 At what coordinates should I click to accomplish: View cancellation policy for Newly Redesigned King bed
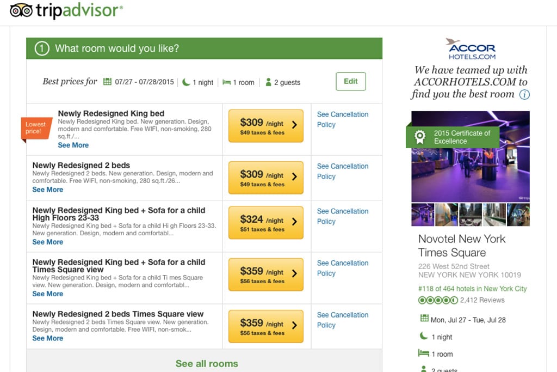[x=343, y=119]
